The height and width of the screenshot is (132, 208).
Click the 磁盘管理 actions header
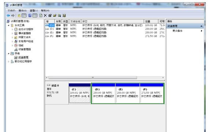[185, 26]
